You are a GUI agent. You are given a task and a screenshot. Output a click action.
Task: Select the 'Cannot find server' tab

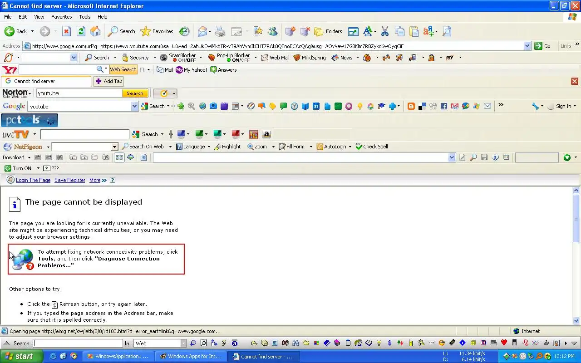pyautogui.click(x=46, y=81)
